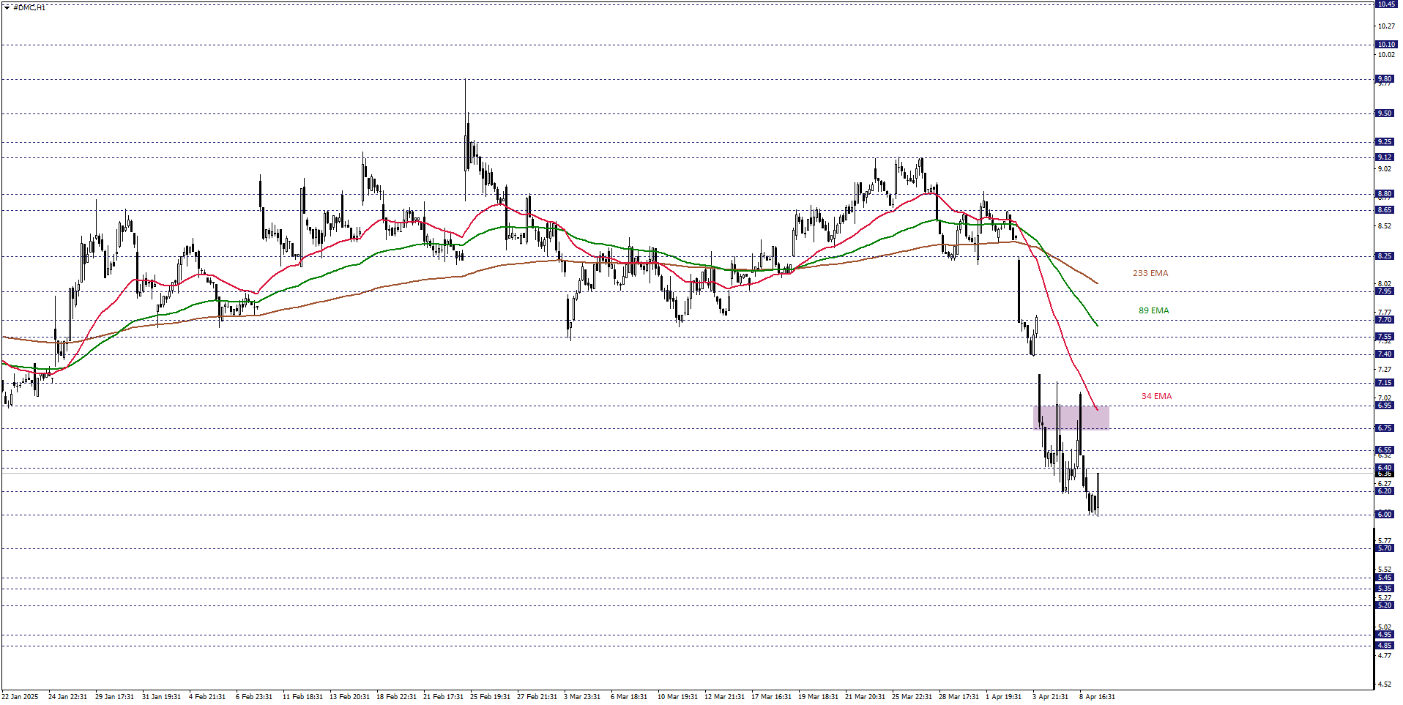Click the 7.70 price level label
Screen dimensions: 1403x705
[1384, 320]
